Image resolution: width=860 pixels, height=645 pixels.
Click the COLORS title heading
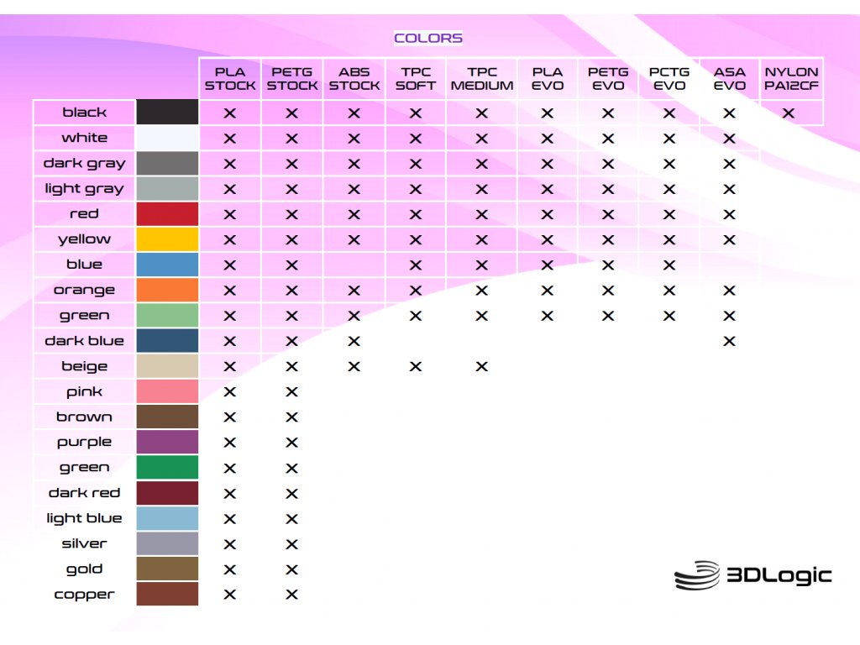tap(428, 38)
